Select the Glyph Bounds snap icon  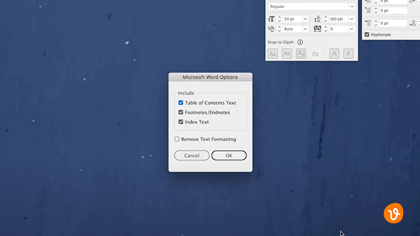301,54
